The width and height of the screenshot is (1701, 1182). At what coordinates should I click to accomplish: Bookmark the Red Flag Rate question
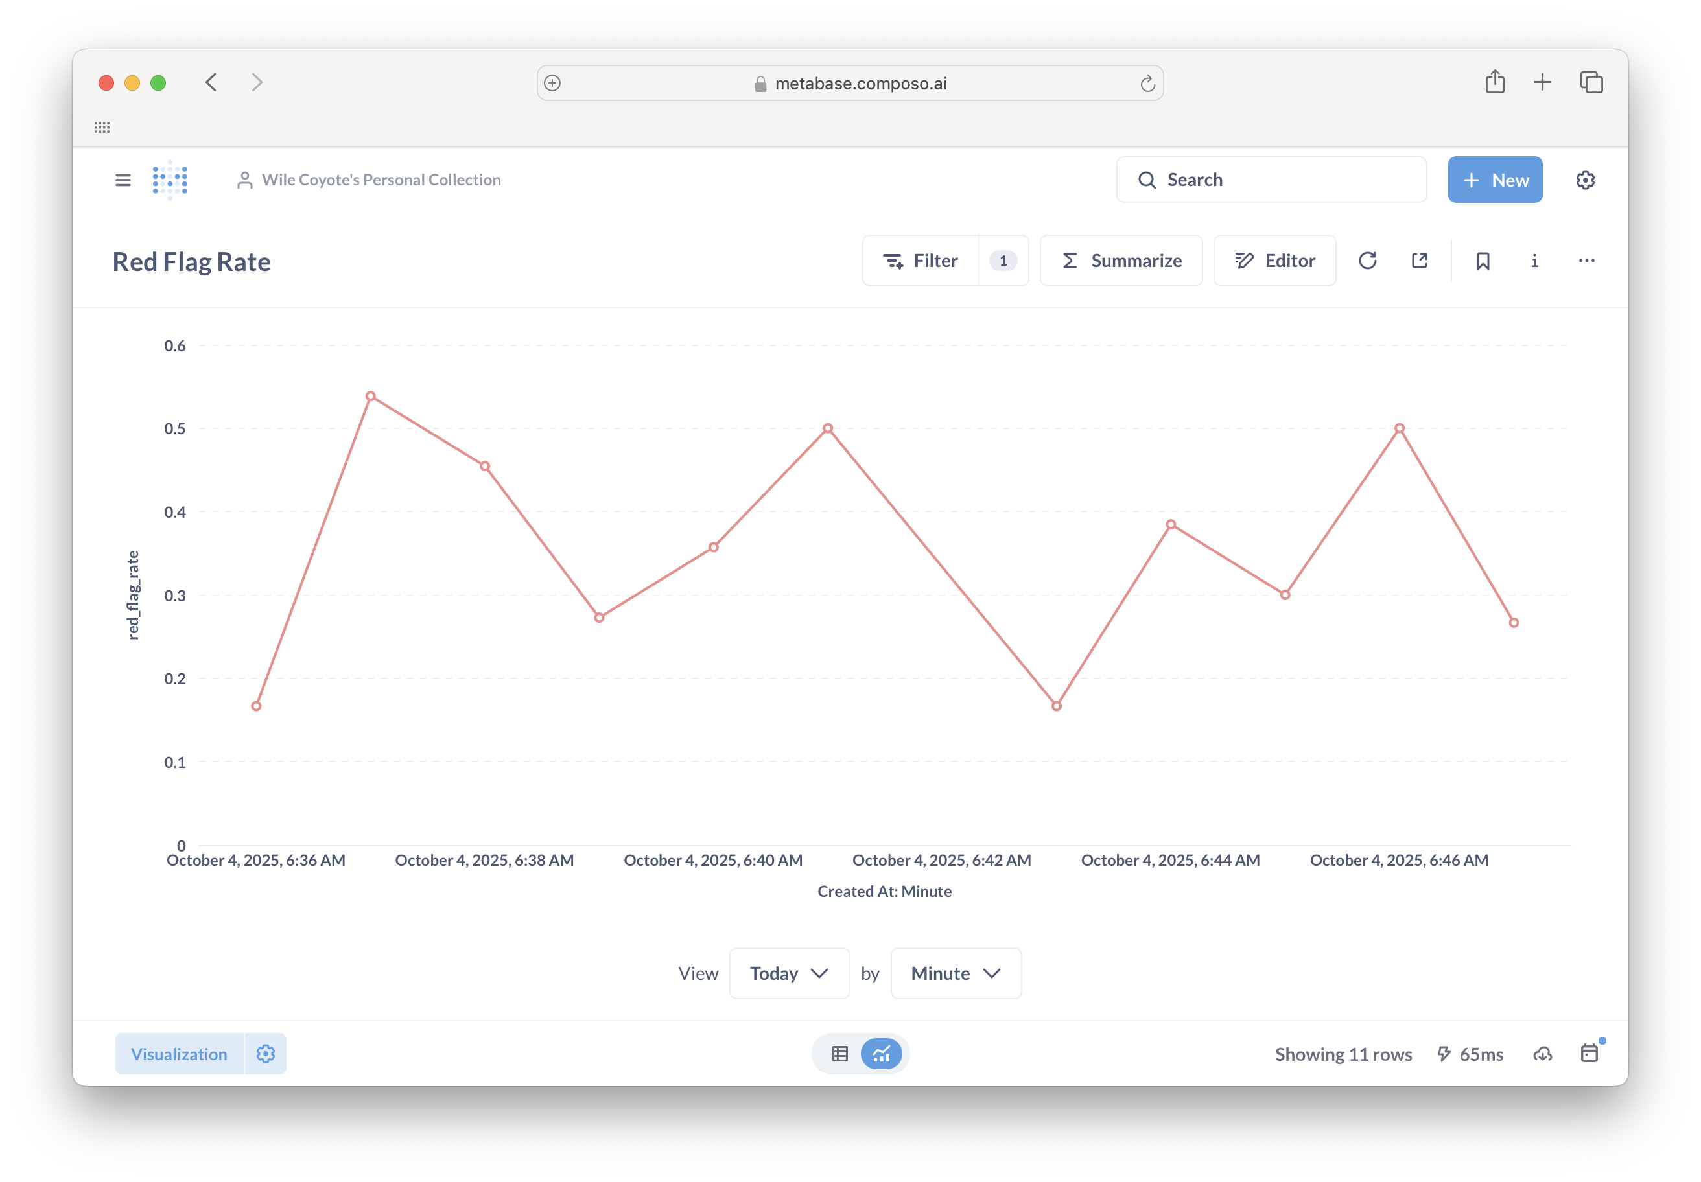click(x=1483, y=261)
